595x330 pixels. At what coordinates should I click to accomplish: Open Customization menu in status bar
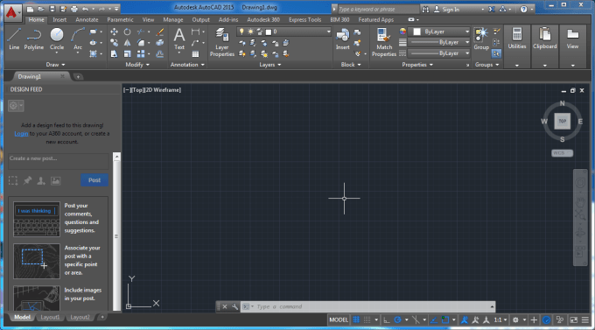585,320
